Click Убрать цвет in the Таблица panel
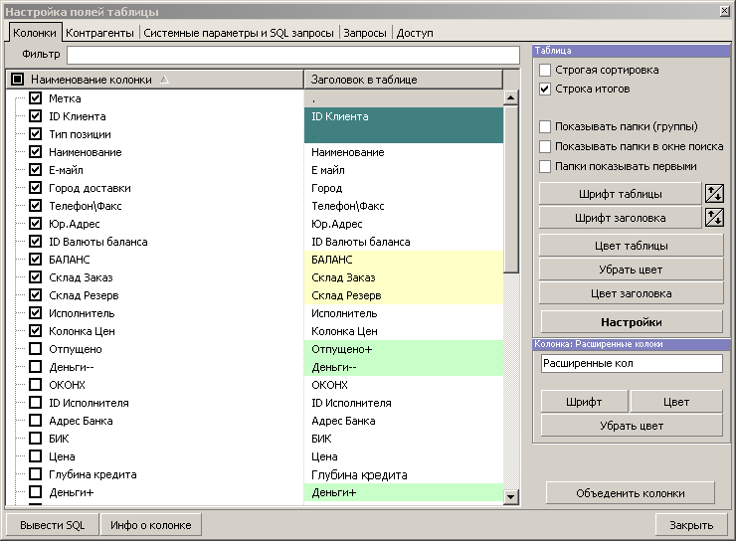 [x=631, y=270]
